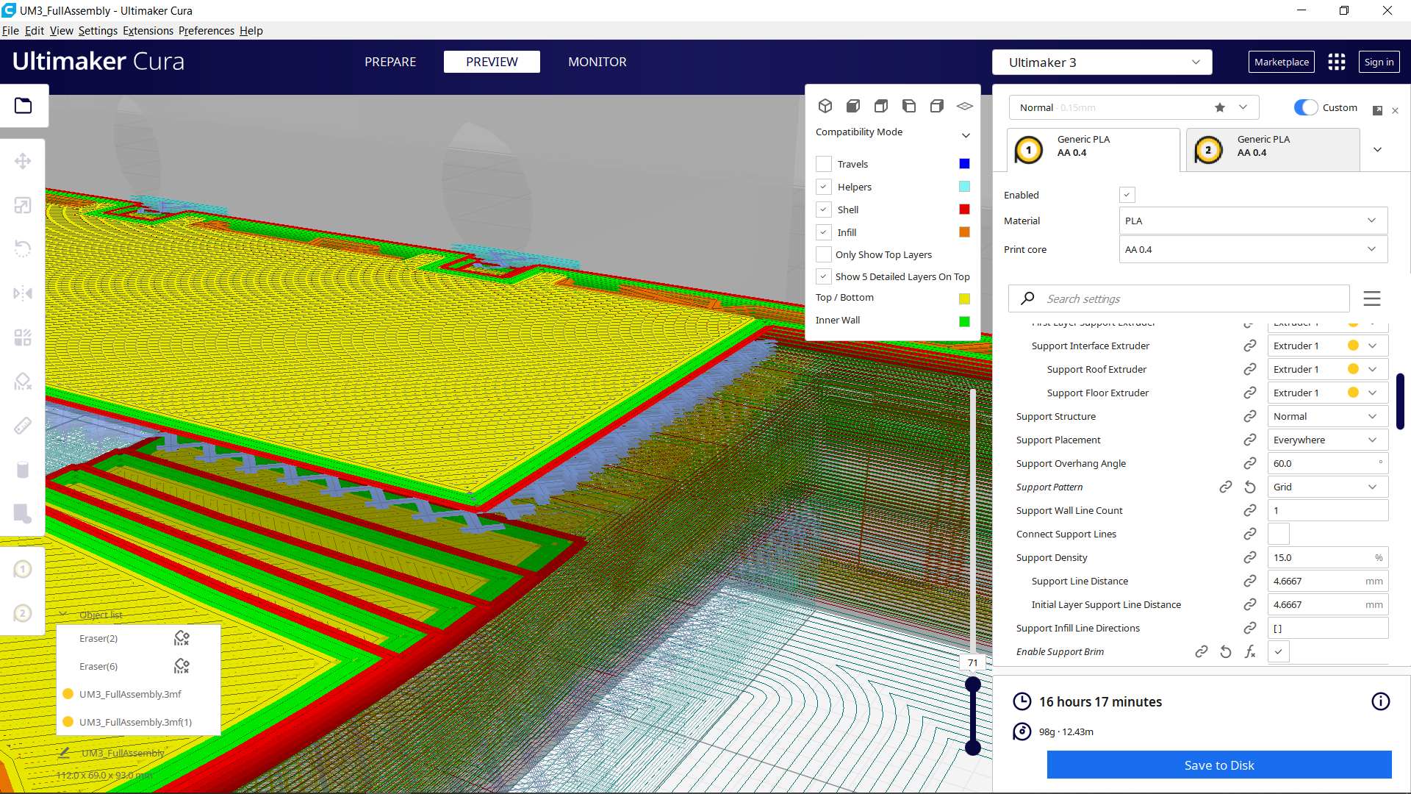Select UM3_FullAssembly.3mf in the object list
Screen dimensions: 1411x794
click(x=129, y=693)
